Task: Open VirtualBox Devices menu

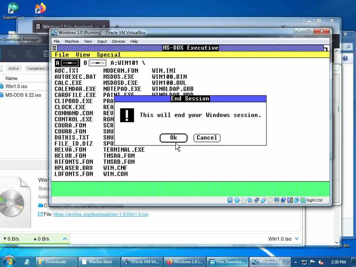Action: coord(118,41)
